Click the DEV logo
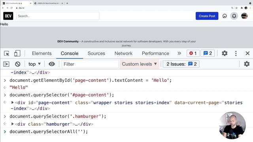Screen dimensions: 253x142 tap(8, 16)
